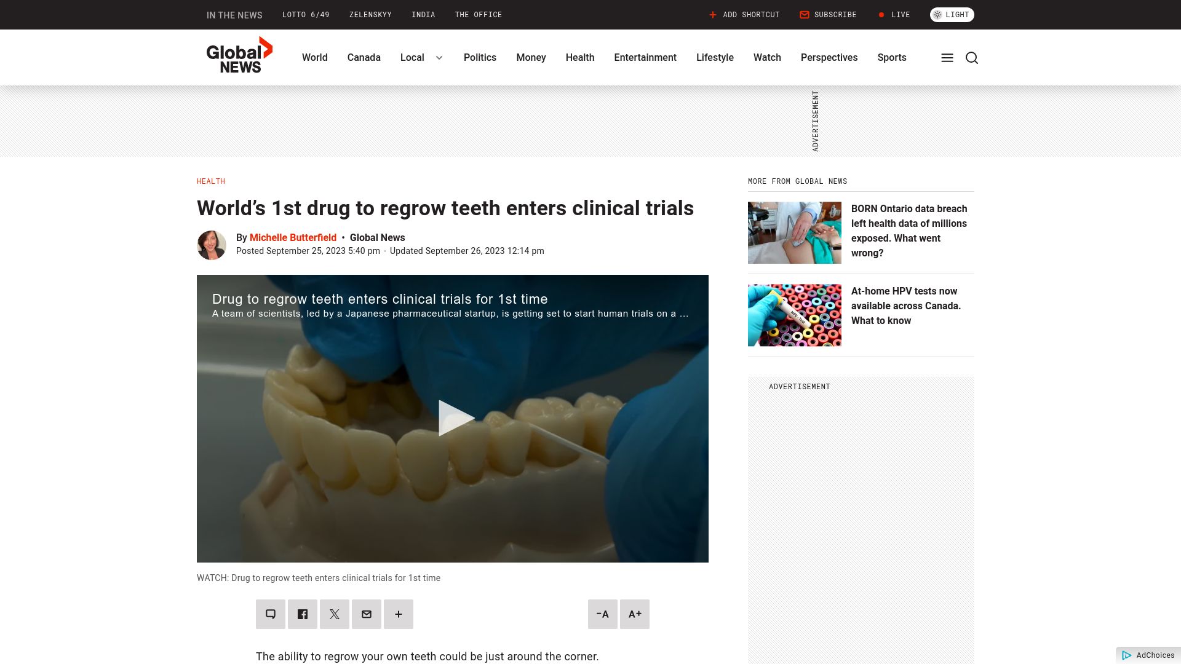Click the red HEALTH category tag
The height and width of the screenshot is (664, 1181).
[211, 181]
